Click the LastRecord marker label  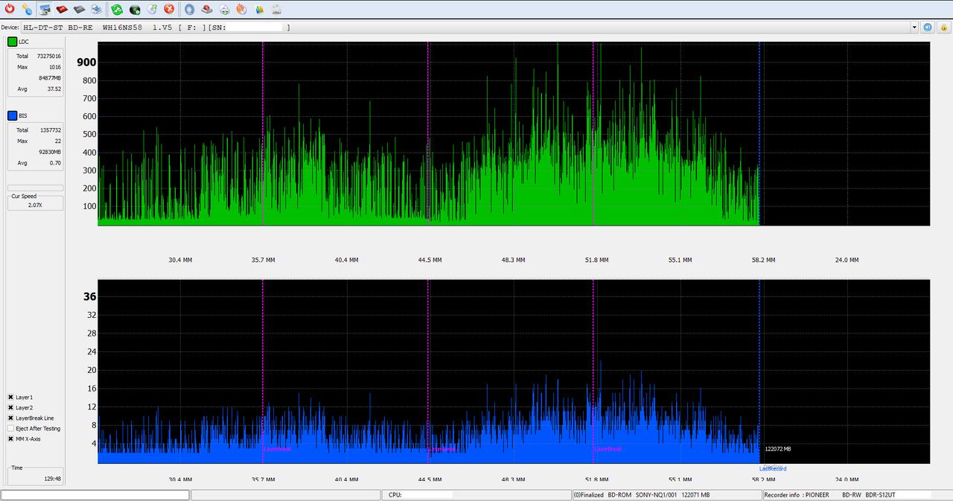point(773,469)
